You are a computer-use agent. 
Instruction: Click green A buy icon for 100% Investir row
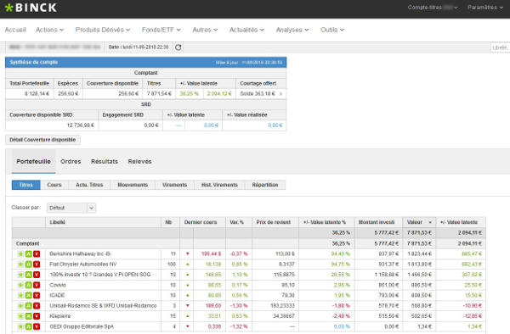[x=29, y=275]
